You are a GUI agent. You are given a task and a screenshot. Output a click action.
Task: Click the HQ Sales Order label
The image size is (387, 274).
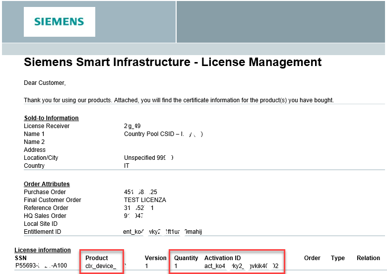[x=45, y=216]
